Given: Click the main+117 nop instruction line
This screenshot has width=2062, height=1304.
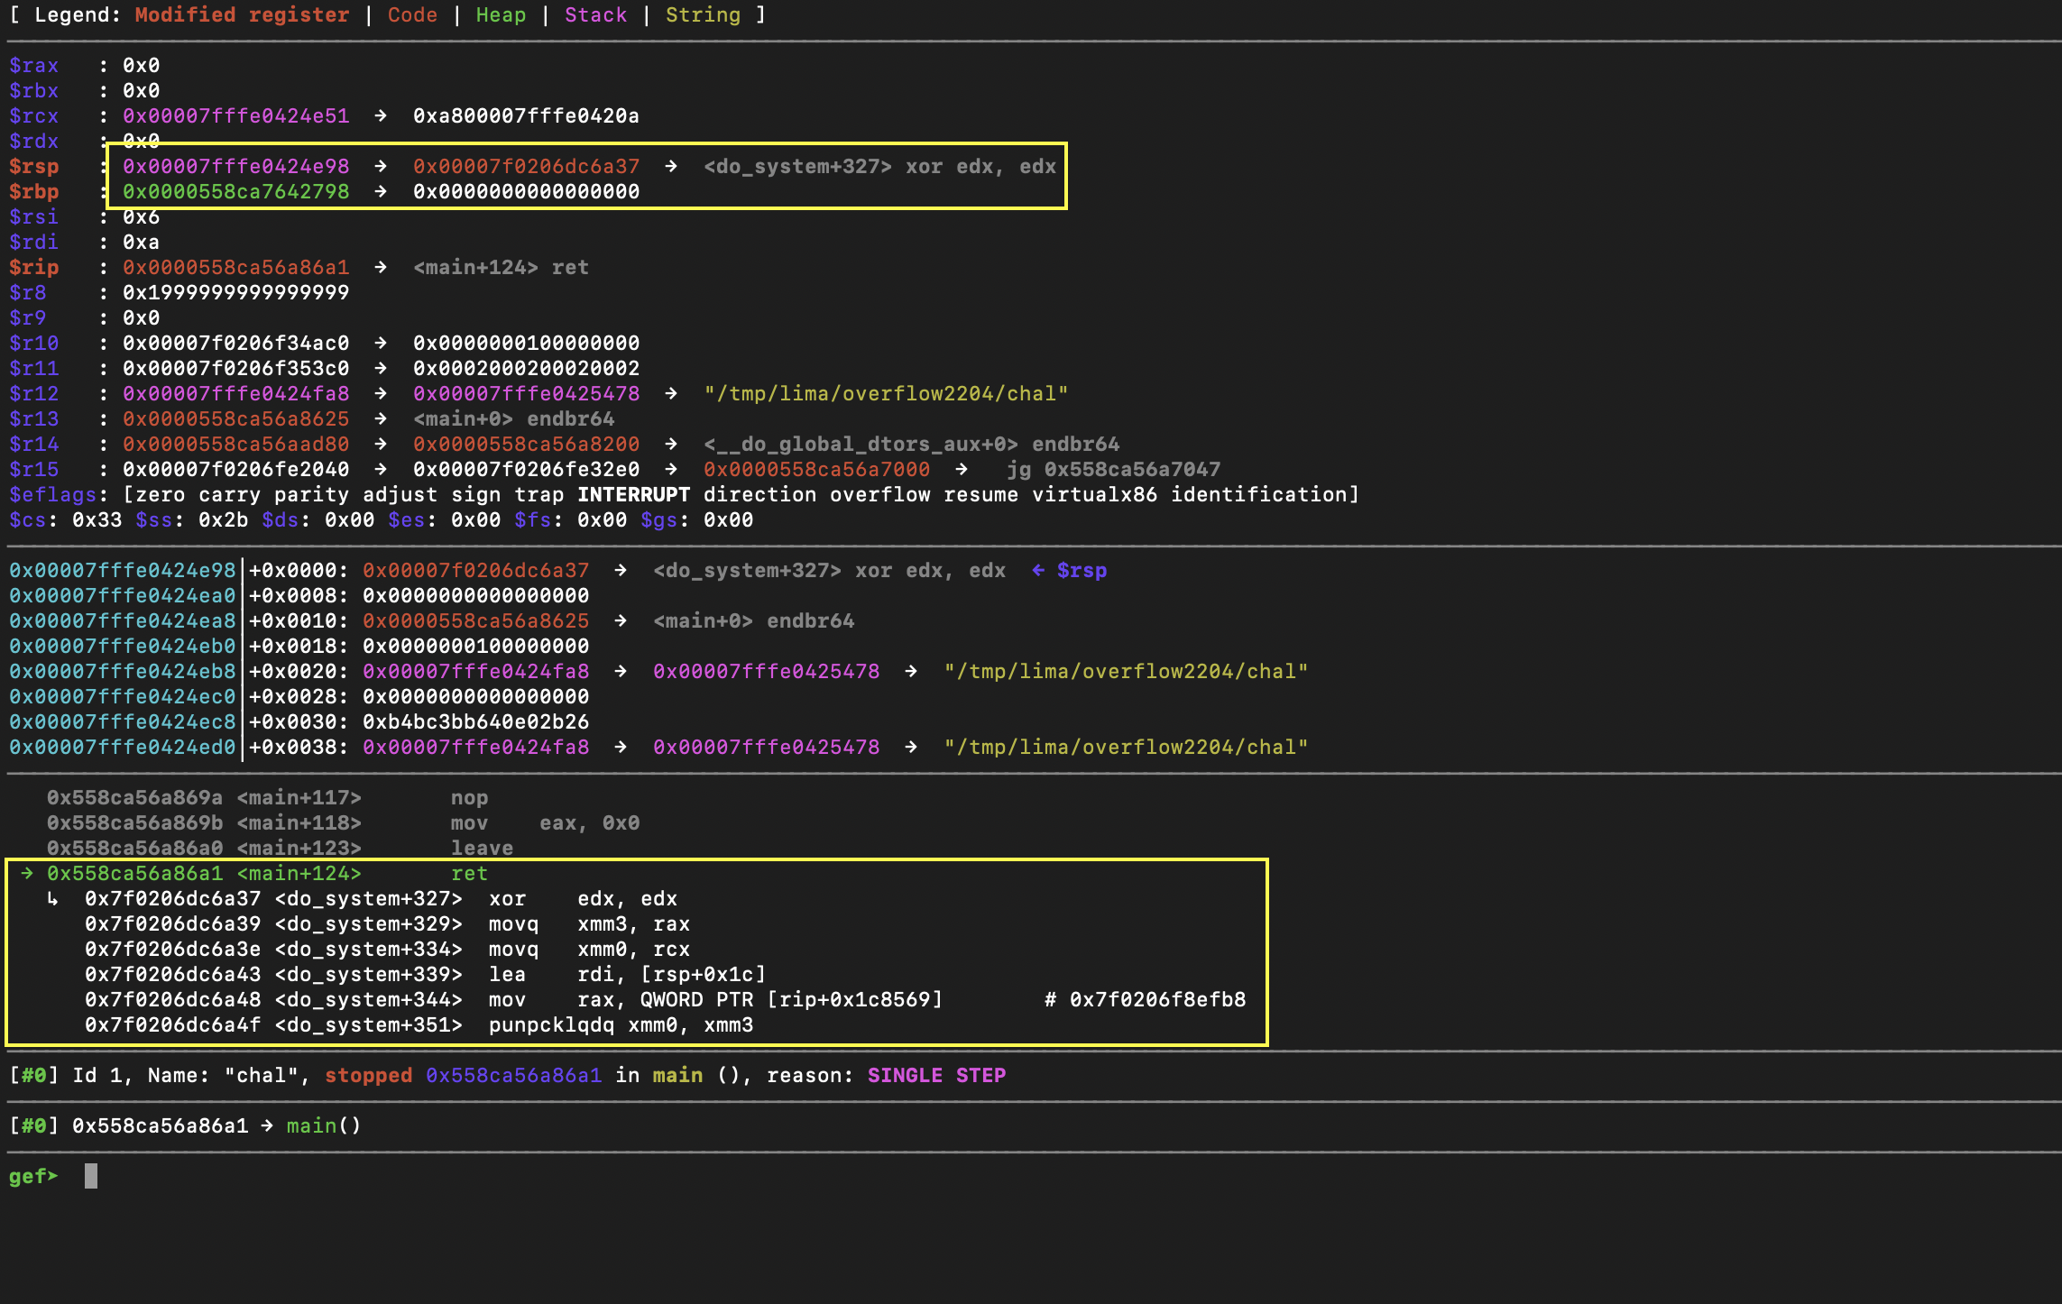Looking at the screenshot, I should (267, 798).
